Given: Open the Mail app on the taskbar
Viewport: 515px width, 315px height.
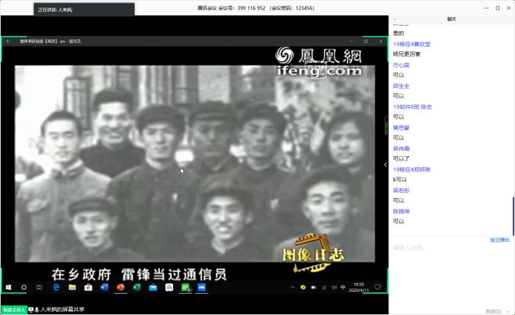Looking at the screenshot, I should click(153, 287).
